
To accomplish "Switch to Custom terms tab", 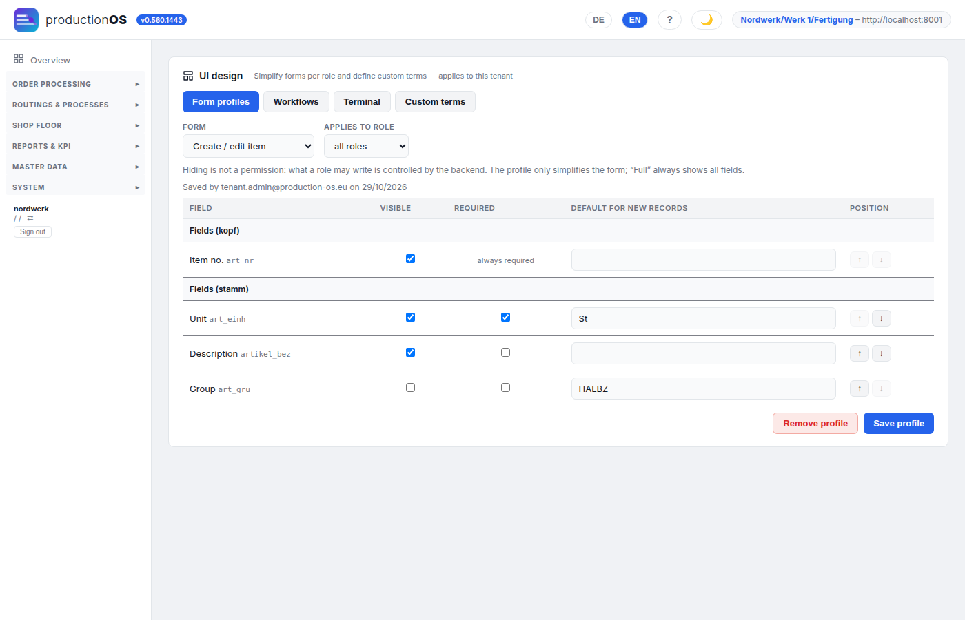I will click(435, 101).
